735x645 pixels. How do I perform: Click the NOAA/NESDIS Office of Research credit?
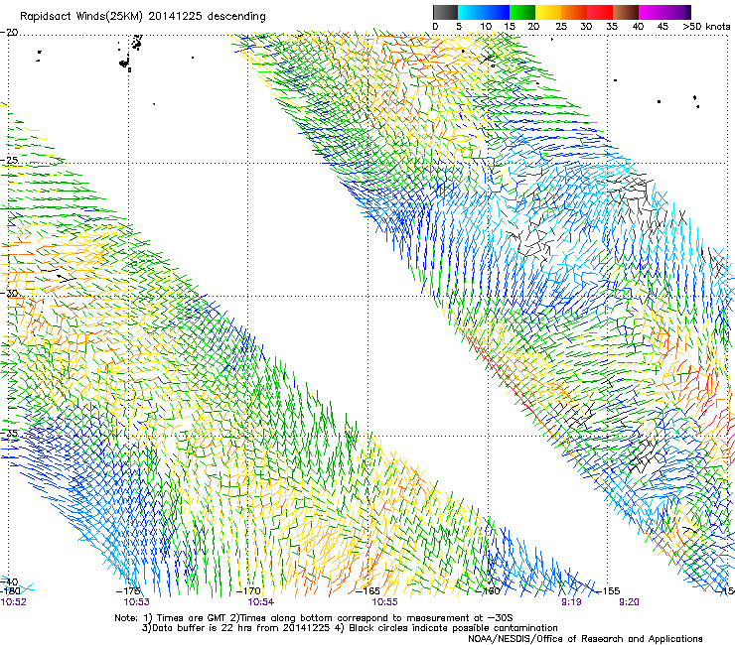point(585,639)
